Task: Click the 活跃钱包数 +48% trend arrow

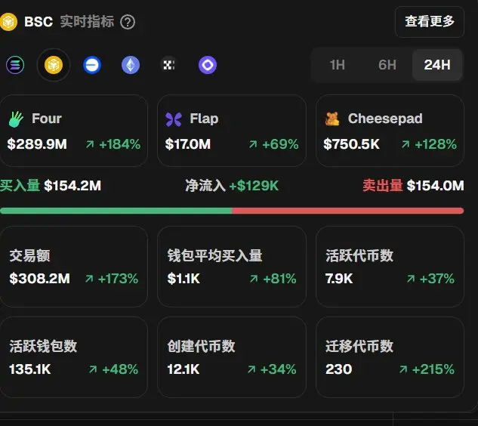Action: [93, 369]
